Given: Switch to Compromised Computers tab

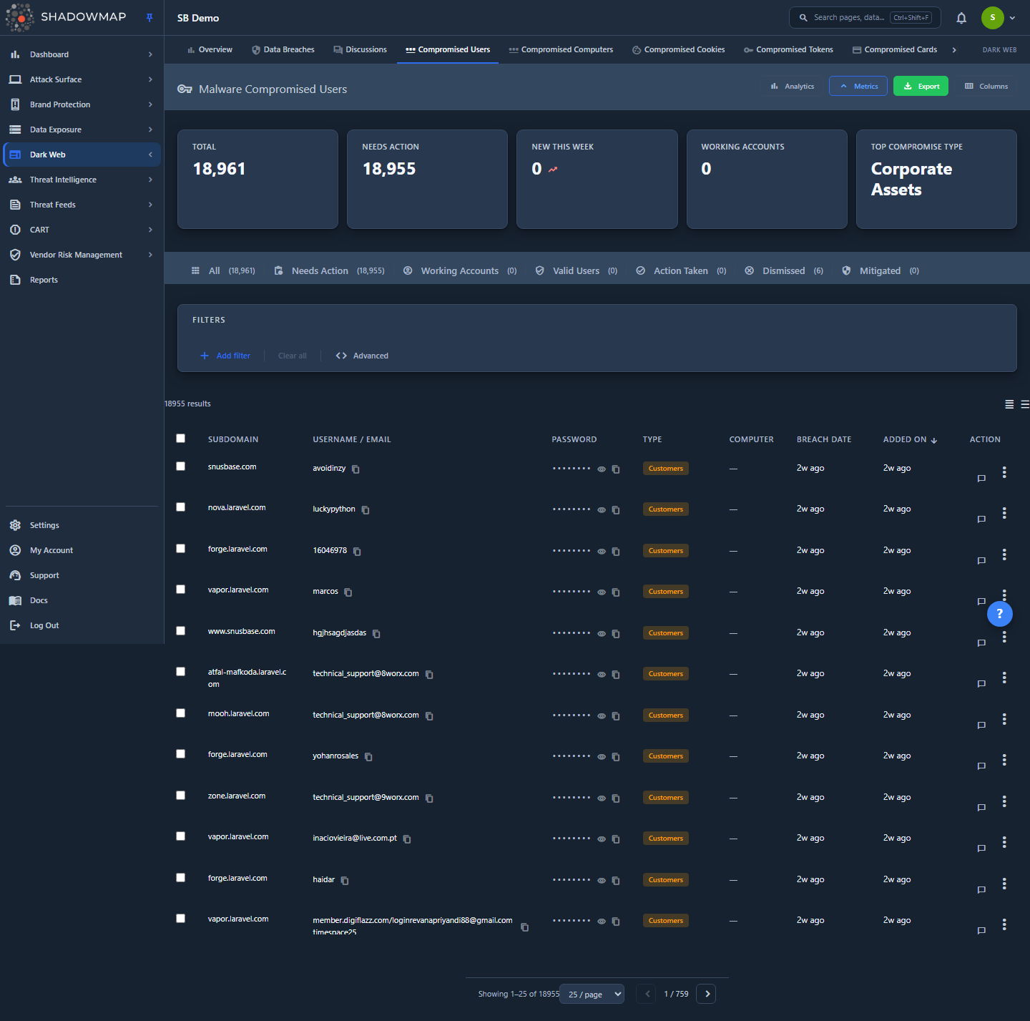Looking at the screenshot, I should (561, 50).
